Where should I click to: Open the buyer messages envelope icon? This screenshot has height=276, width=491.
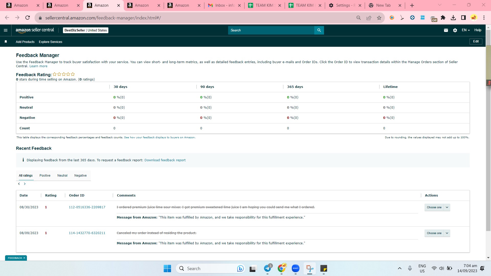click(x=446, y=30)
